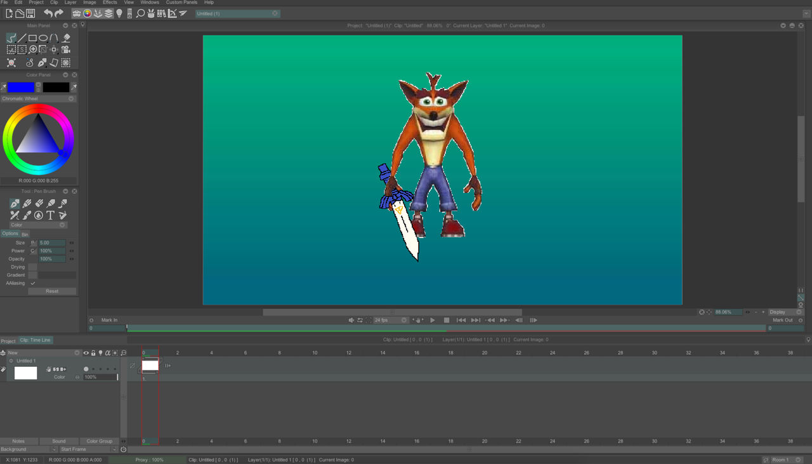The height and width of the screenshot is (464, 812).
Task: Select the freehand stroke tool
Action: click(11, 38)
